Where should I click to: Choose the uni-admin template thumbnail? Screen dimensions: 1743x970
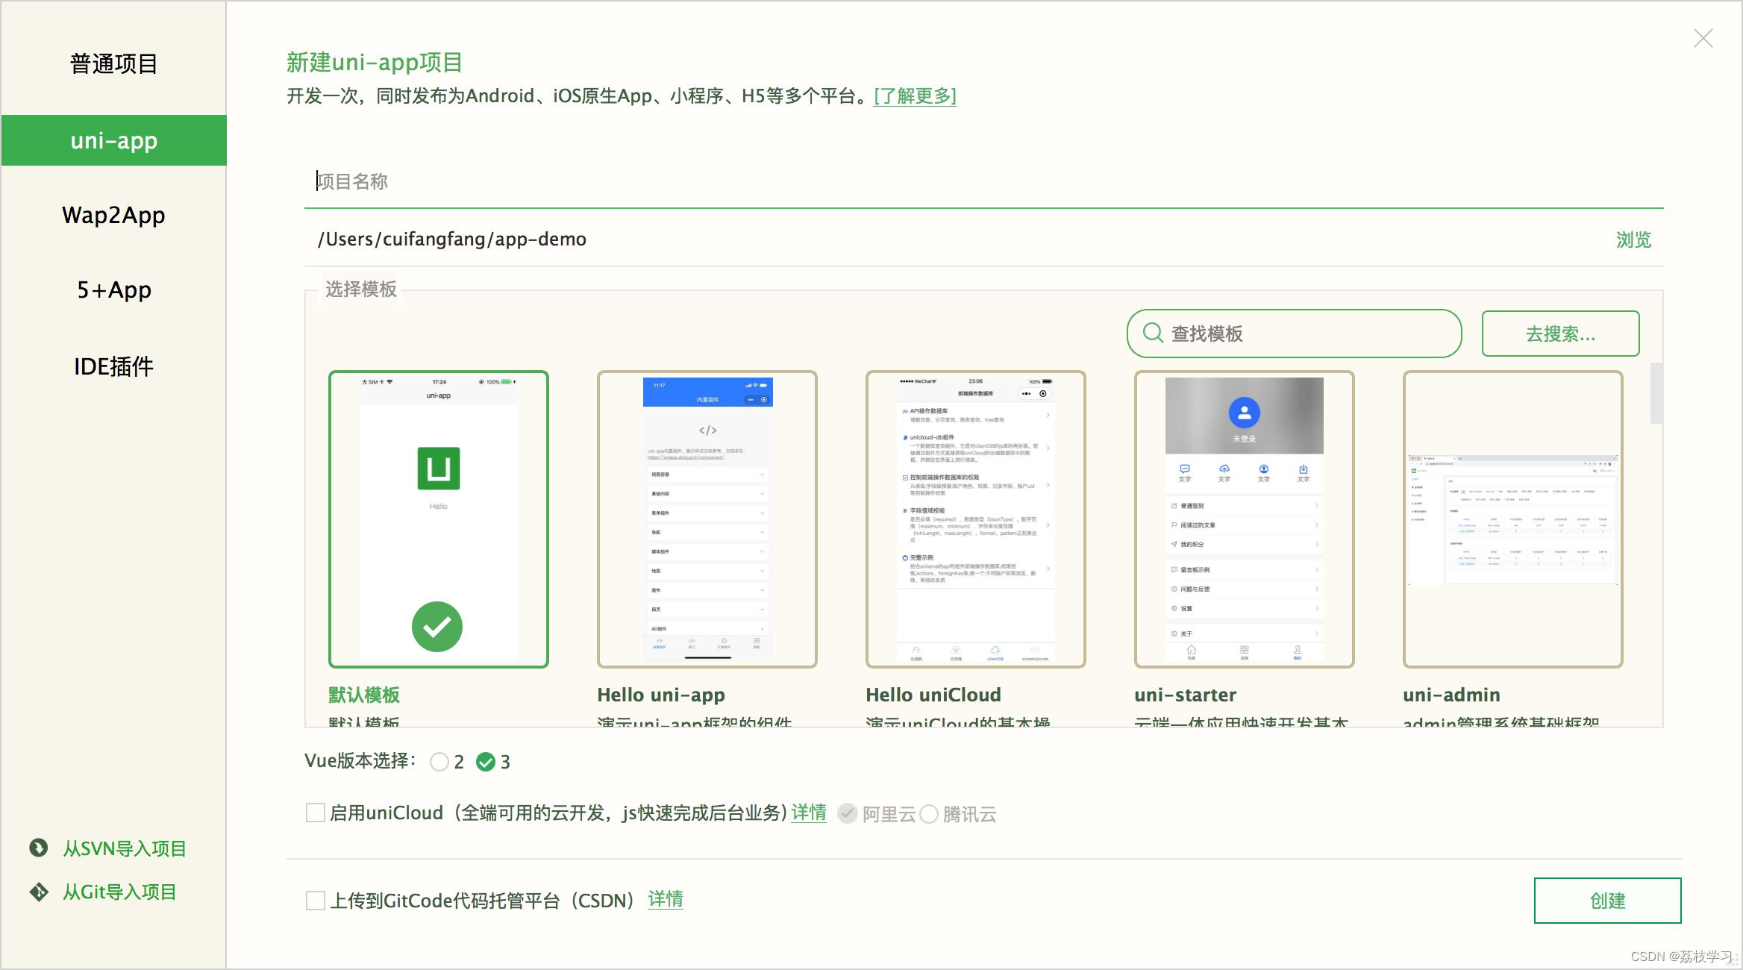[1513, 519]
